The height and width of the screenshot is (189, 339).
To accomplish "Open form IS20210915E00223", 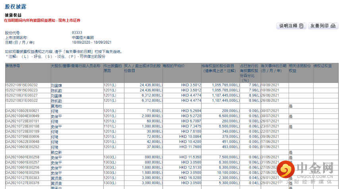I will pos(21,90).
